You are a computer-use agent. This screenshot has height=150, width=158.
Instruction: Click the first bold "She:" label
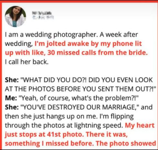(x=12, y=80)
